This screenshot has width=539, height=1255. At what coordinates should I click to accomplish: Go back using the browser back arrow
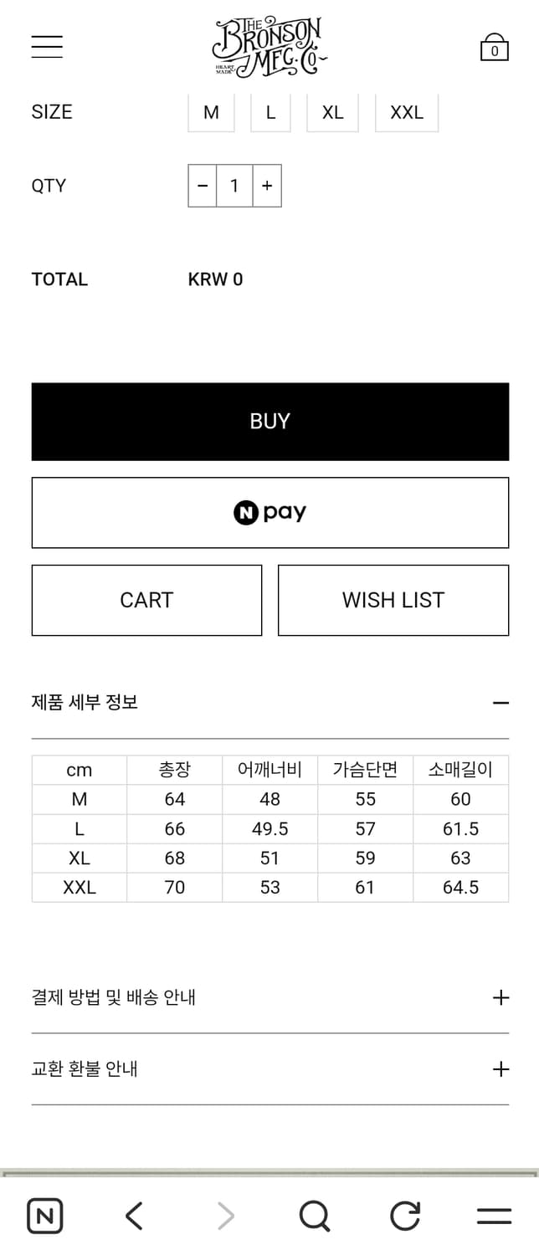point(134,1216)
